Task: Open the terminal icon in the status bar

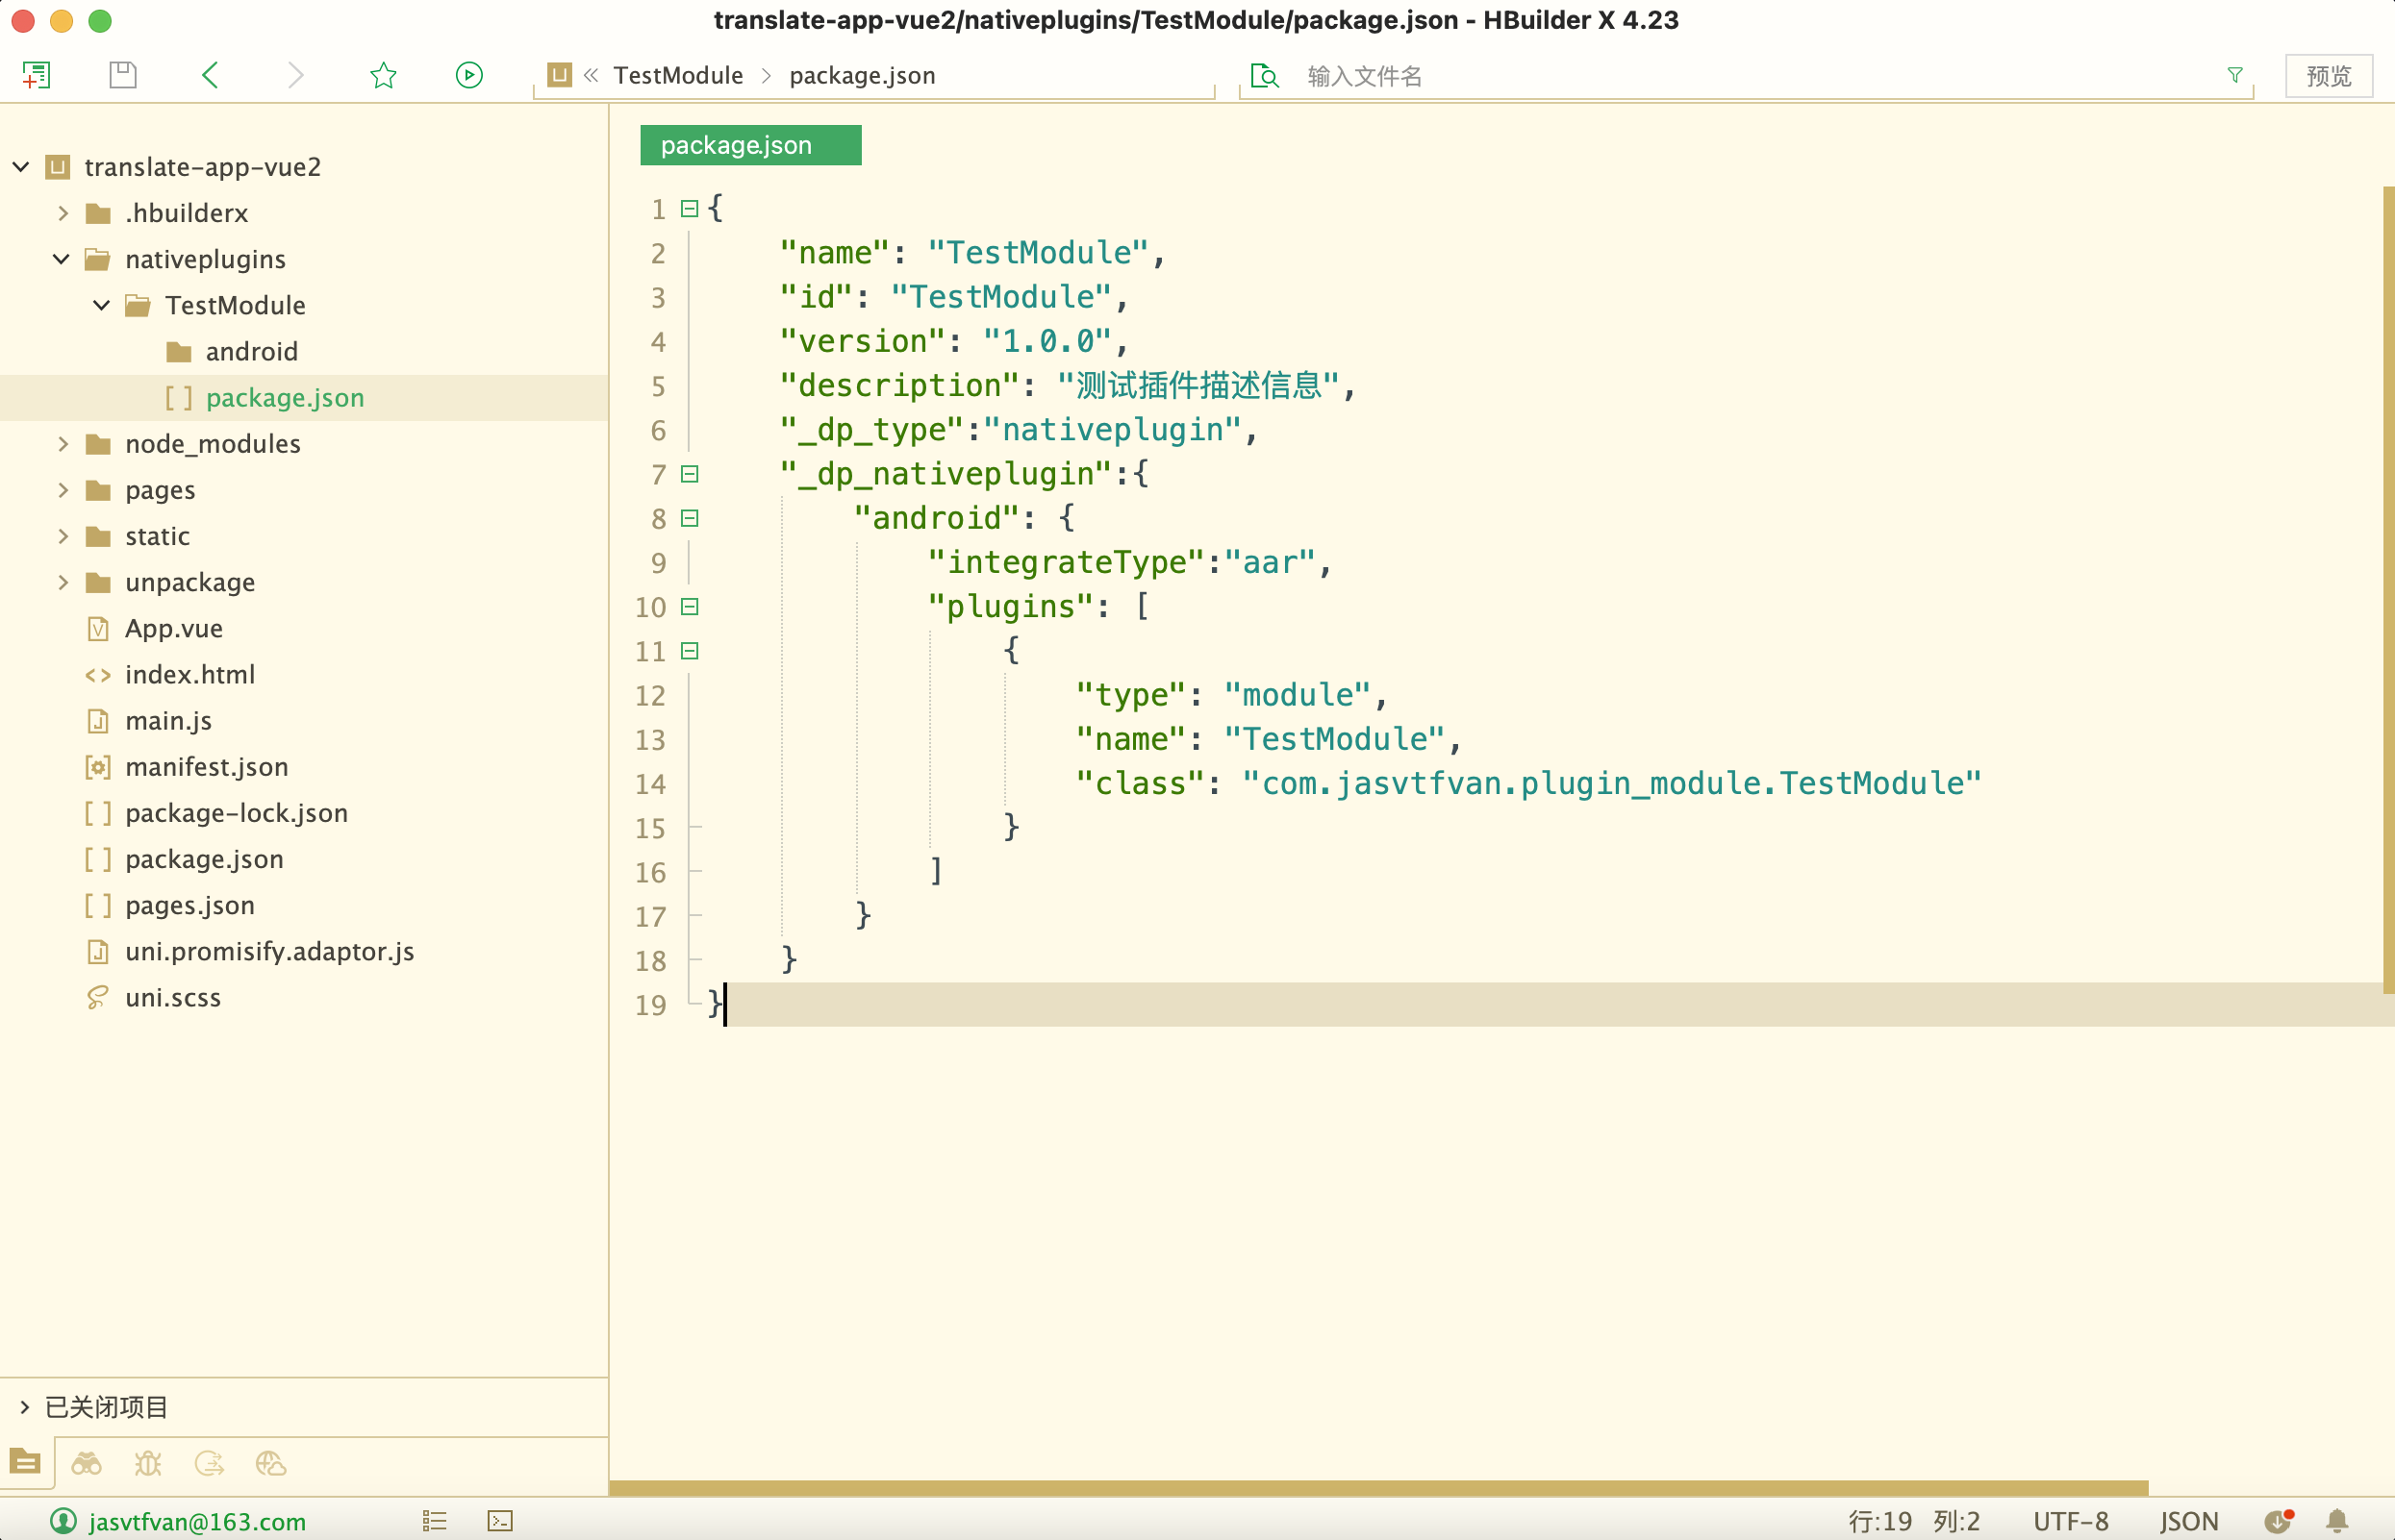Action: click(x=500, y=1521)
